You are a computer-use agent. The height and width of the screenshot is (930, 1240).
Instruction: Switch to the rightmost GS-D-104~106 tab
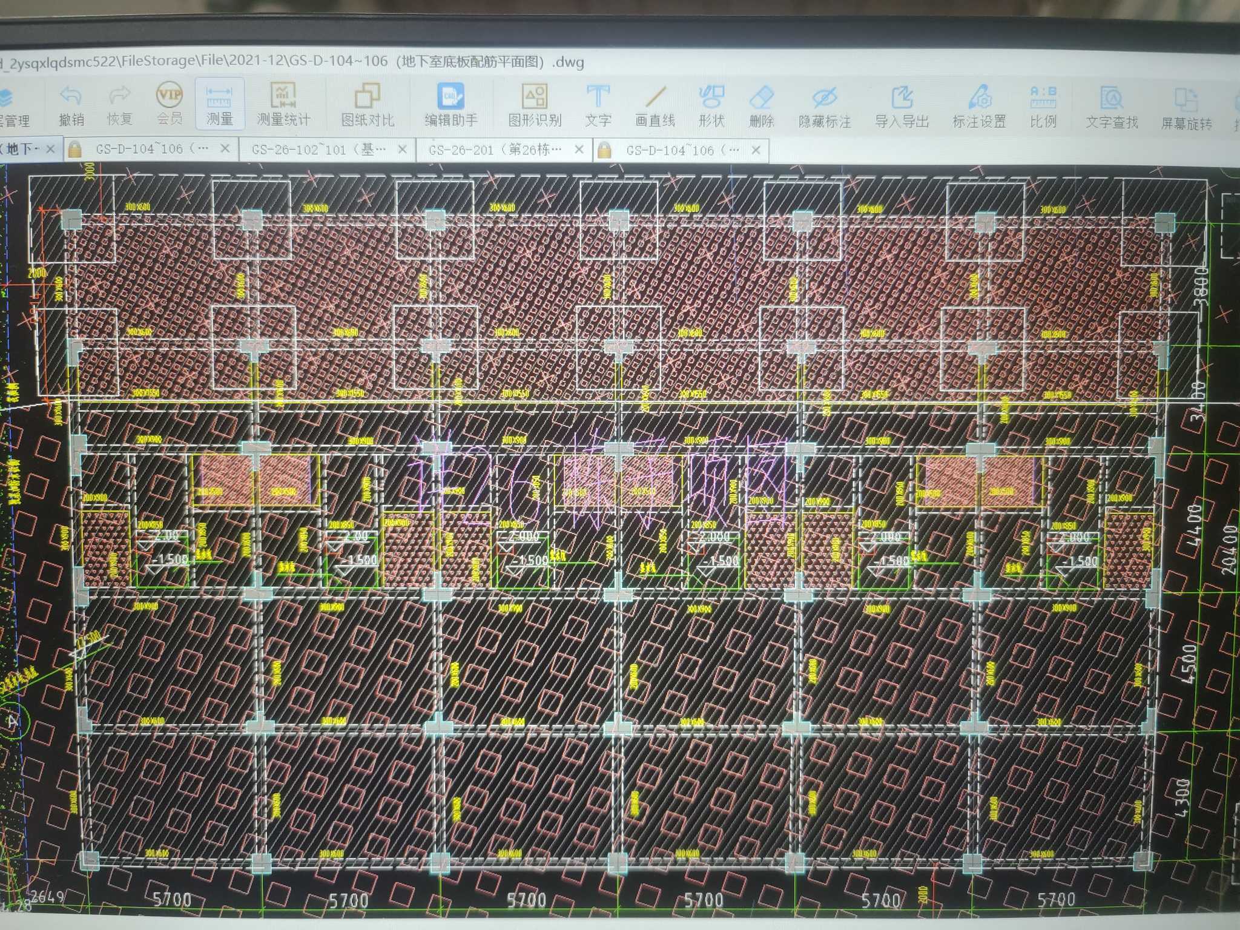click(x=682, y=150)
